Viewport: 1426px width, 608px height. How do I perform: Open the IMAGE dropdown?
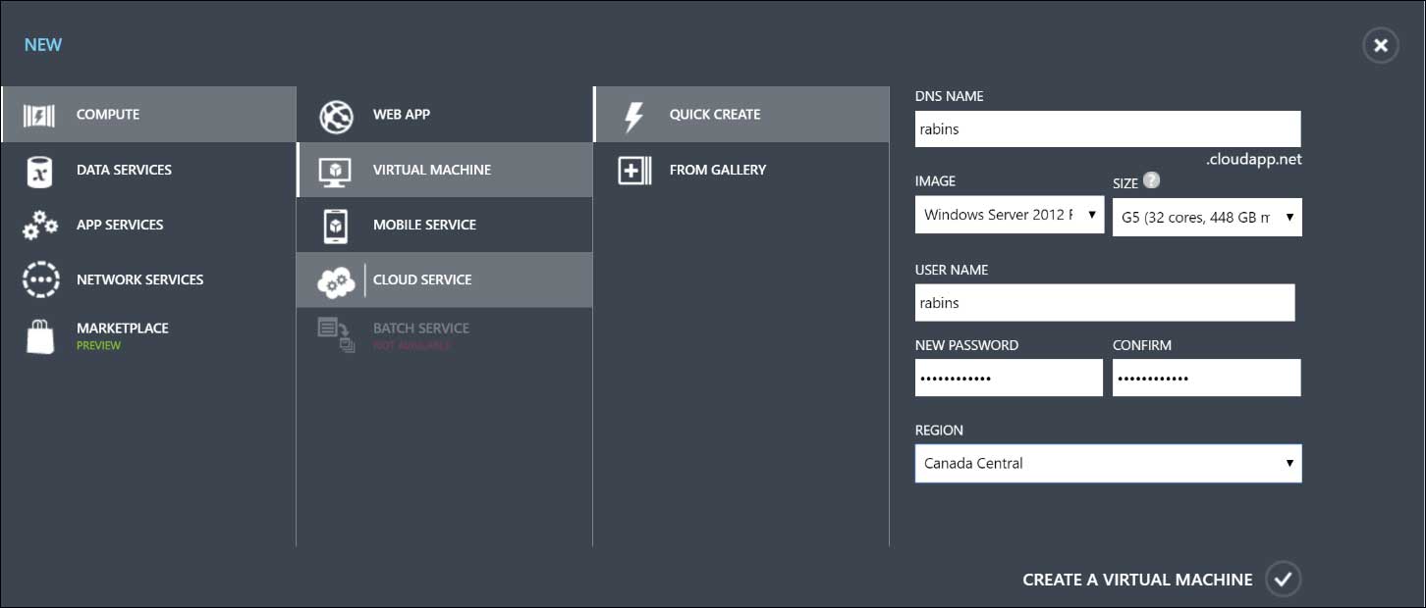[1009, 214]
